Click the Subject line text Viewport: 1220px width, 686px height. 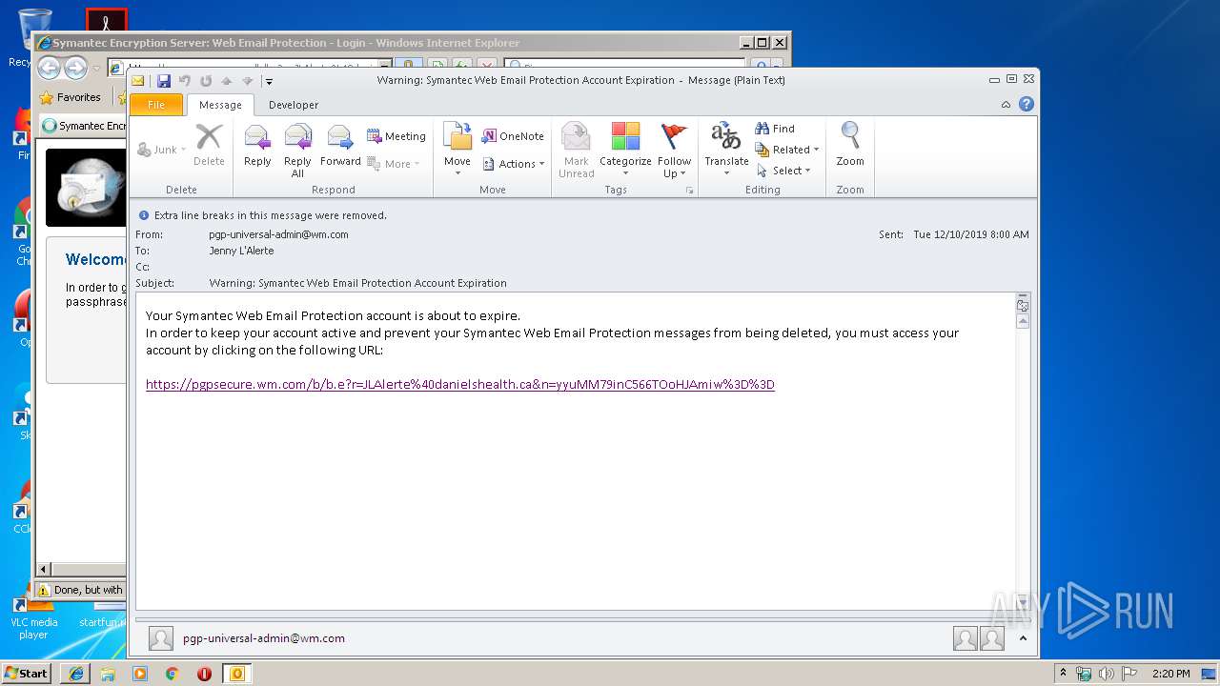357,283
